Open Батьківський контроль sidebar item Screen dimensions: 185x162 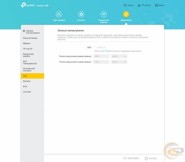(x=29, y=69)
